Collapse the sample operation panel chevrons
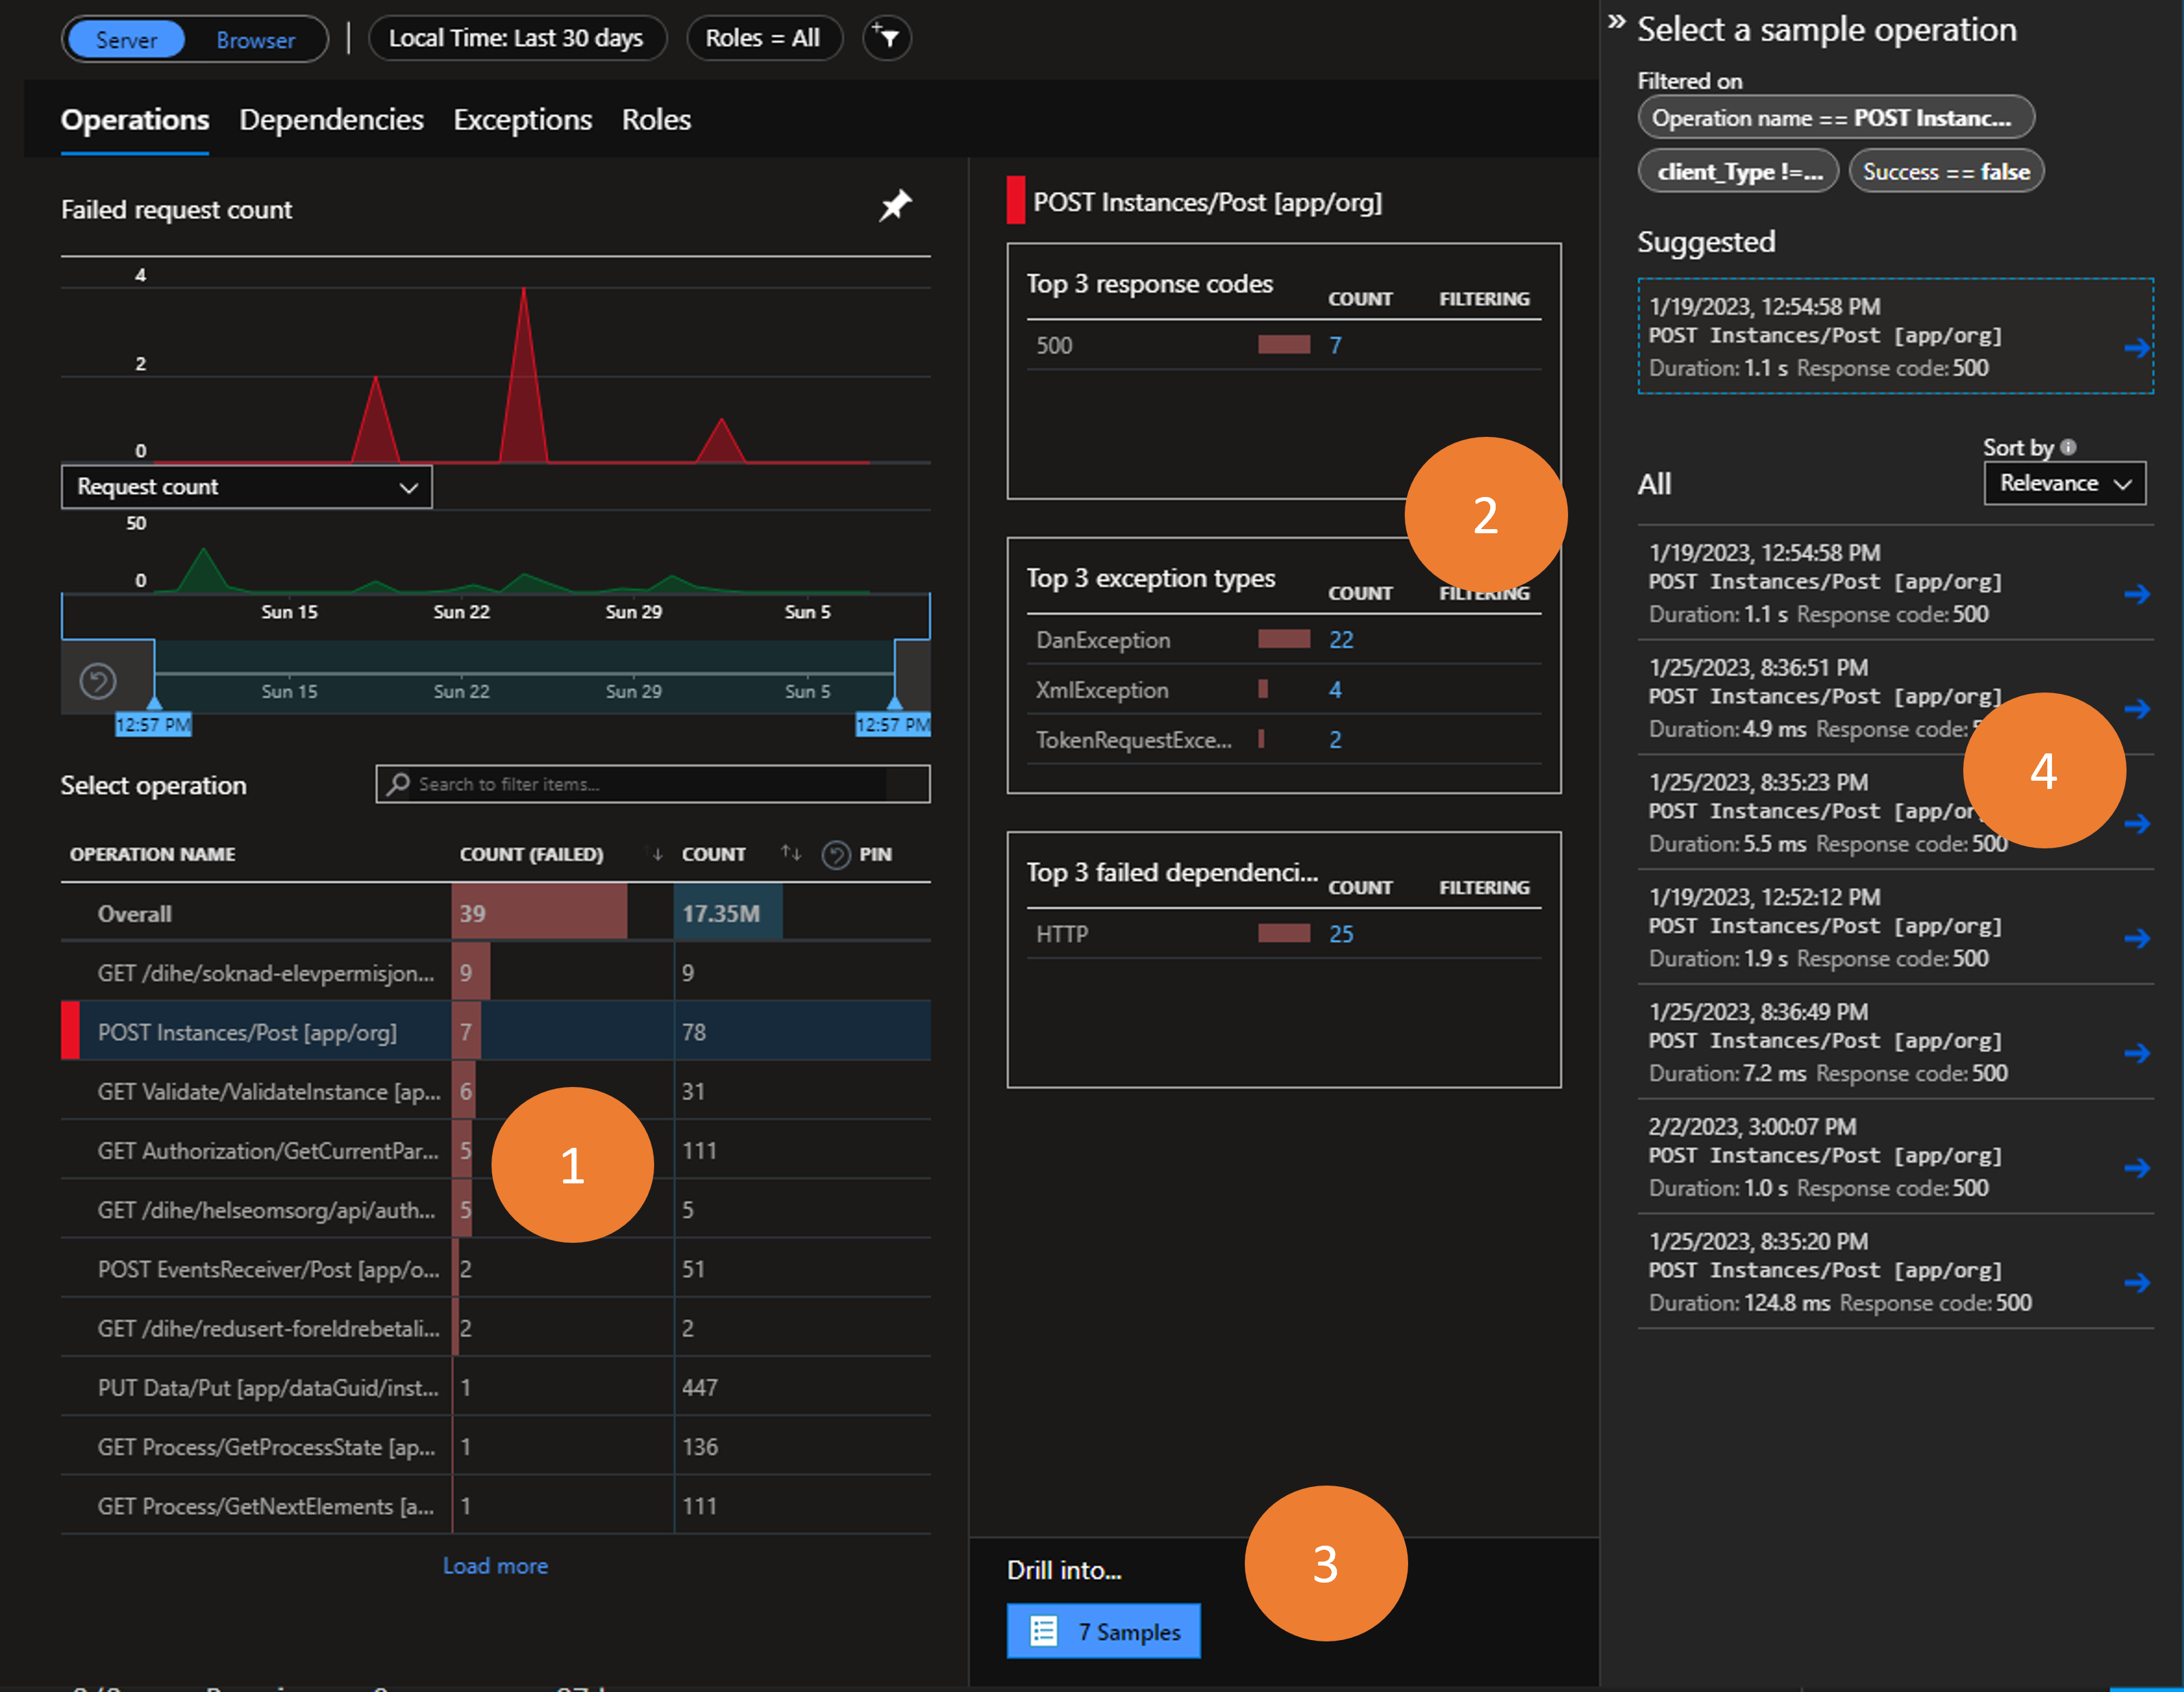Screen dimensions: 2184x1692 [1616, 22]
